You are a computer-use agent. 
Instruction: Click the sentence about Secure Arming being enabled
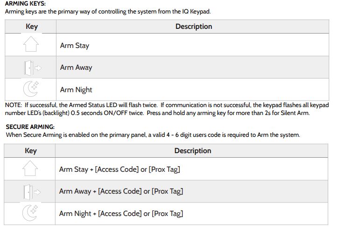coord(153,135)
